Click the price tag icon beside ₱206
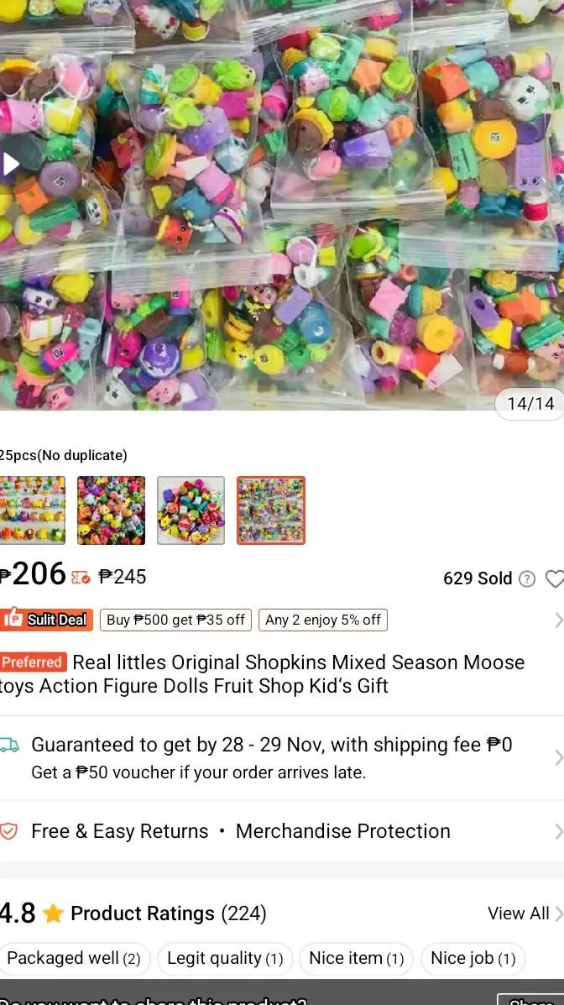 coord(81,578)
